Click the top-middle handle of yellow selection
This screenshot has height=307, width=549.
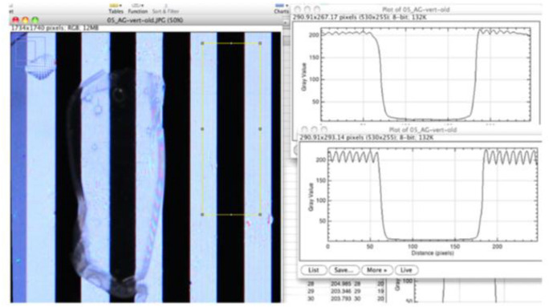231,43
